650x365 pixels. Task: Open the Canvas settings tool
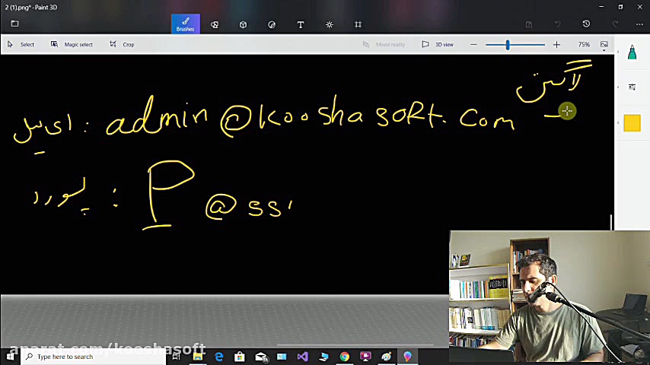tap(358, 24)
